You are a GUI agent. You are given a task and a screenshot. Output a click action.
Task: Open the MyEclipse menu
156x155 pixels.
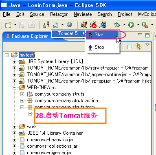147,14
